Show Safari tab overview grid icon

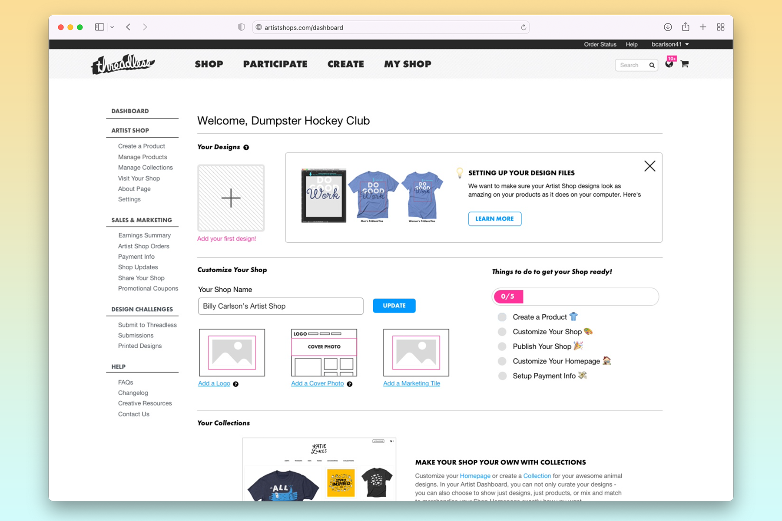[721, 27]
